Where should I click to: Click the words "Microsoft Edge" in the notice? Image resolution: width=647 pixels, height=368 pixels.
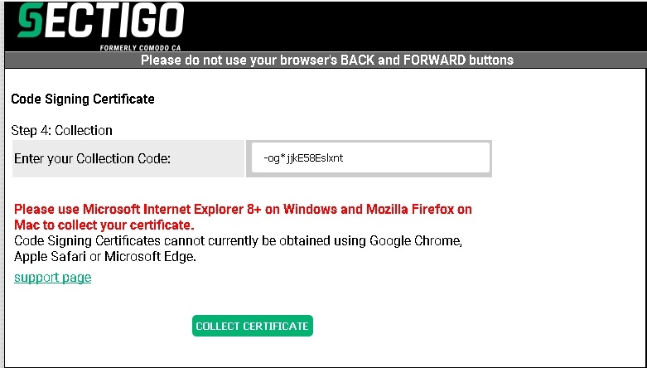point(150,256)
